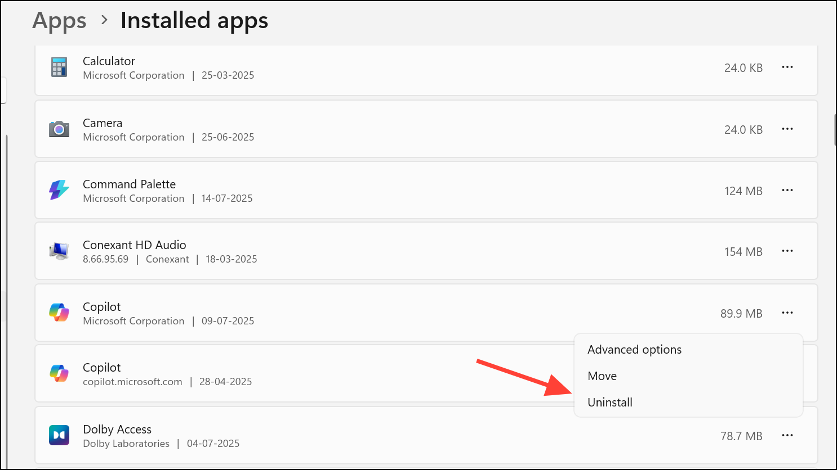Open more options for Copilot 89.9 MB
837x470 pixels.
(x=787, y=313)
